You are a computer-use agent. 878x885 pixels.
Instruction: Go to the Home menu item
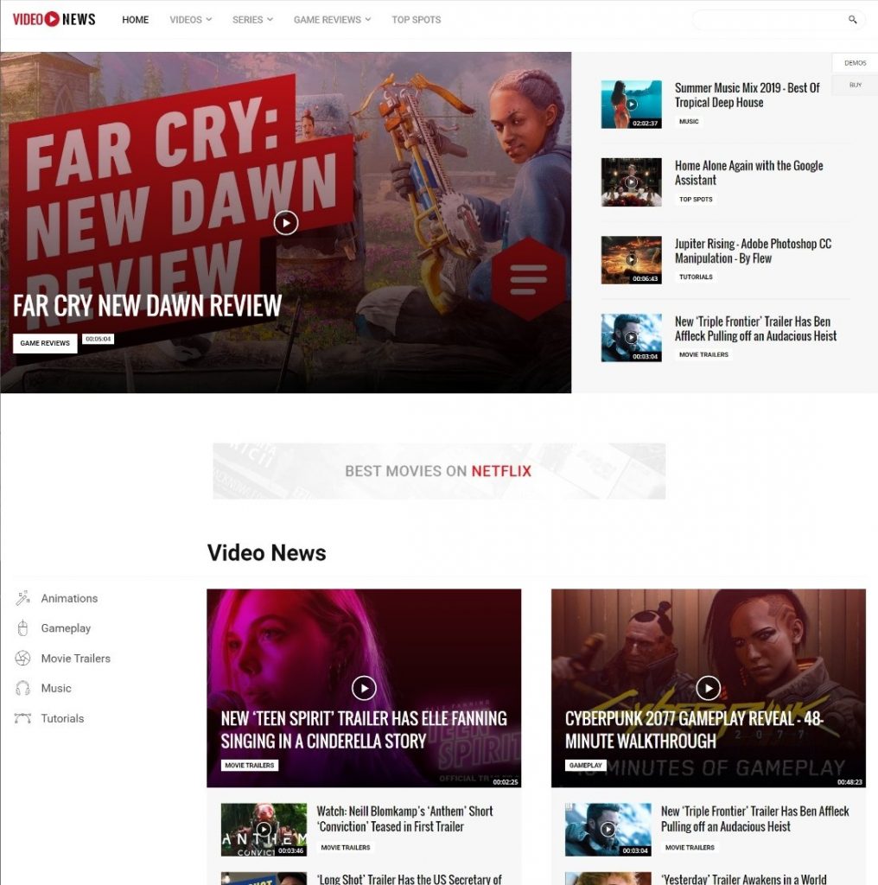click(136, 20)
